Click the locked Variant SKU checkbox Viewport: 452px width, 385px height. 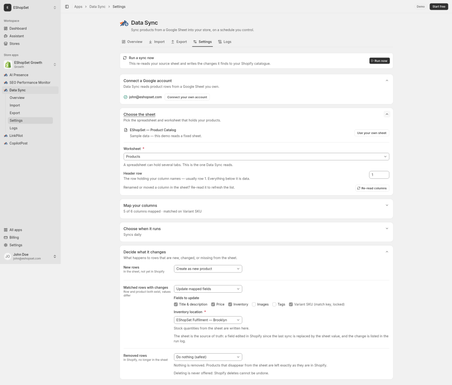point(291,305)
